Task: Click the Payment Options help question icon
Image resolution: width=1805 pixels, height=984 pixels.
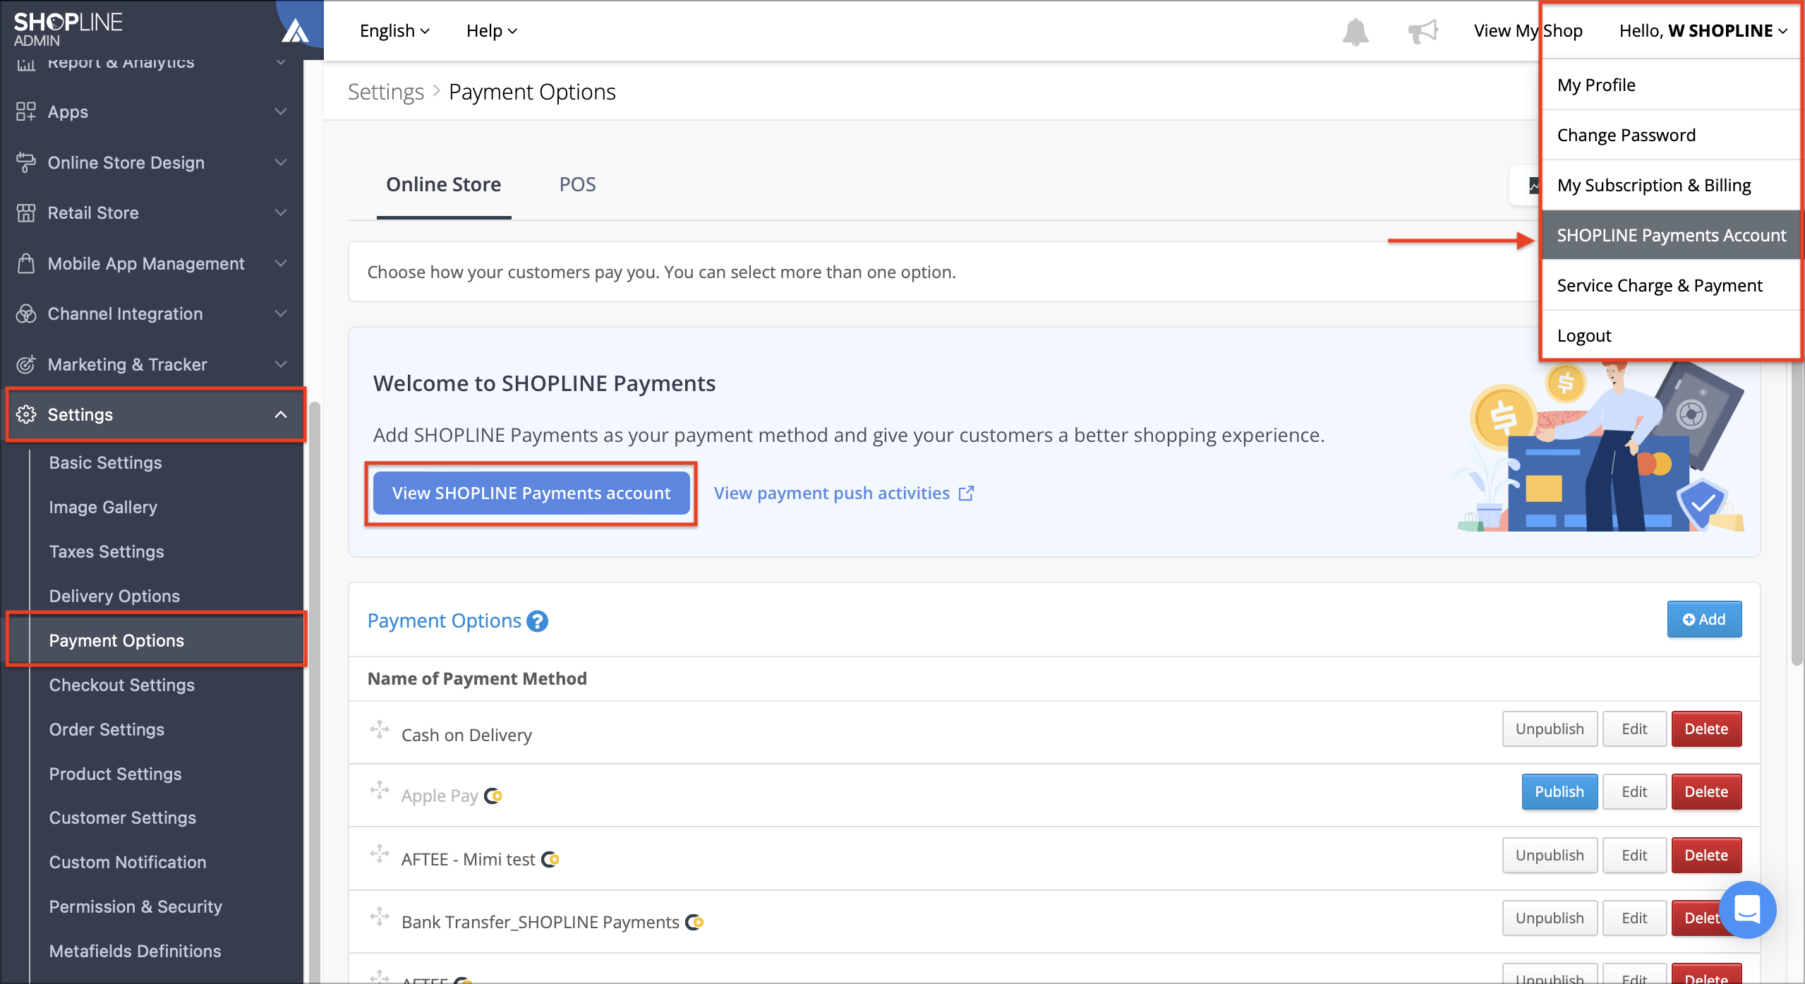Action: pyautogui.click(x=537, y=621)
